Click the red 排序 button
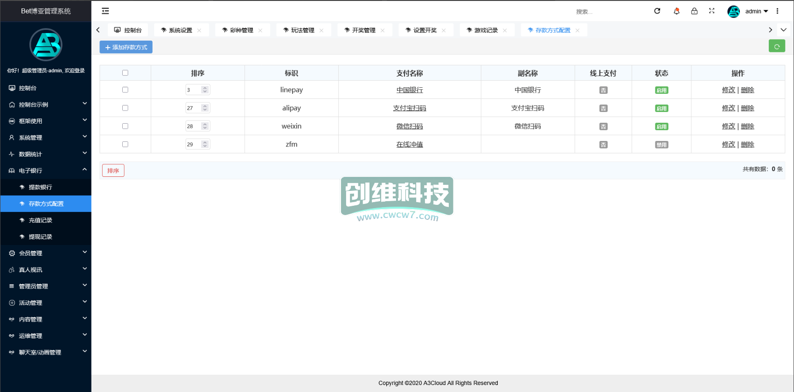The image size is (794, 392). point(113,170)
